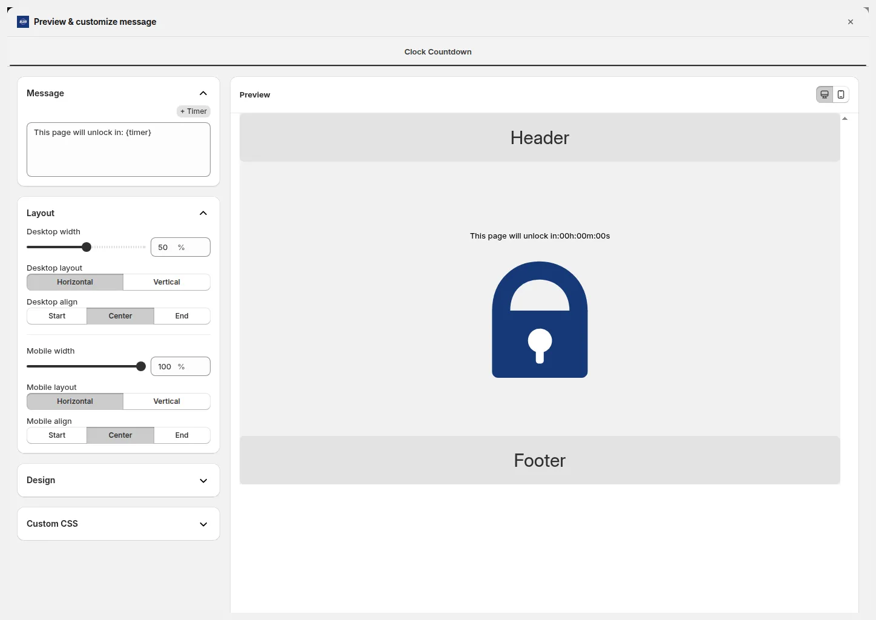
Task: Click the Header block in preview
Action: 540,137
